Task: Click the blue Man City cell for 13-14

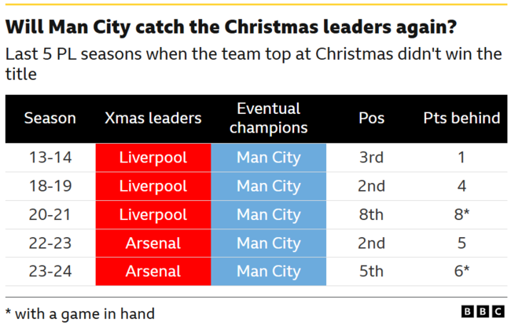Action: (268, 158)
